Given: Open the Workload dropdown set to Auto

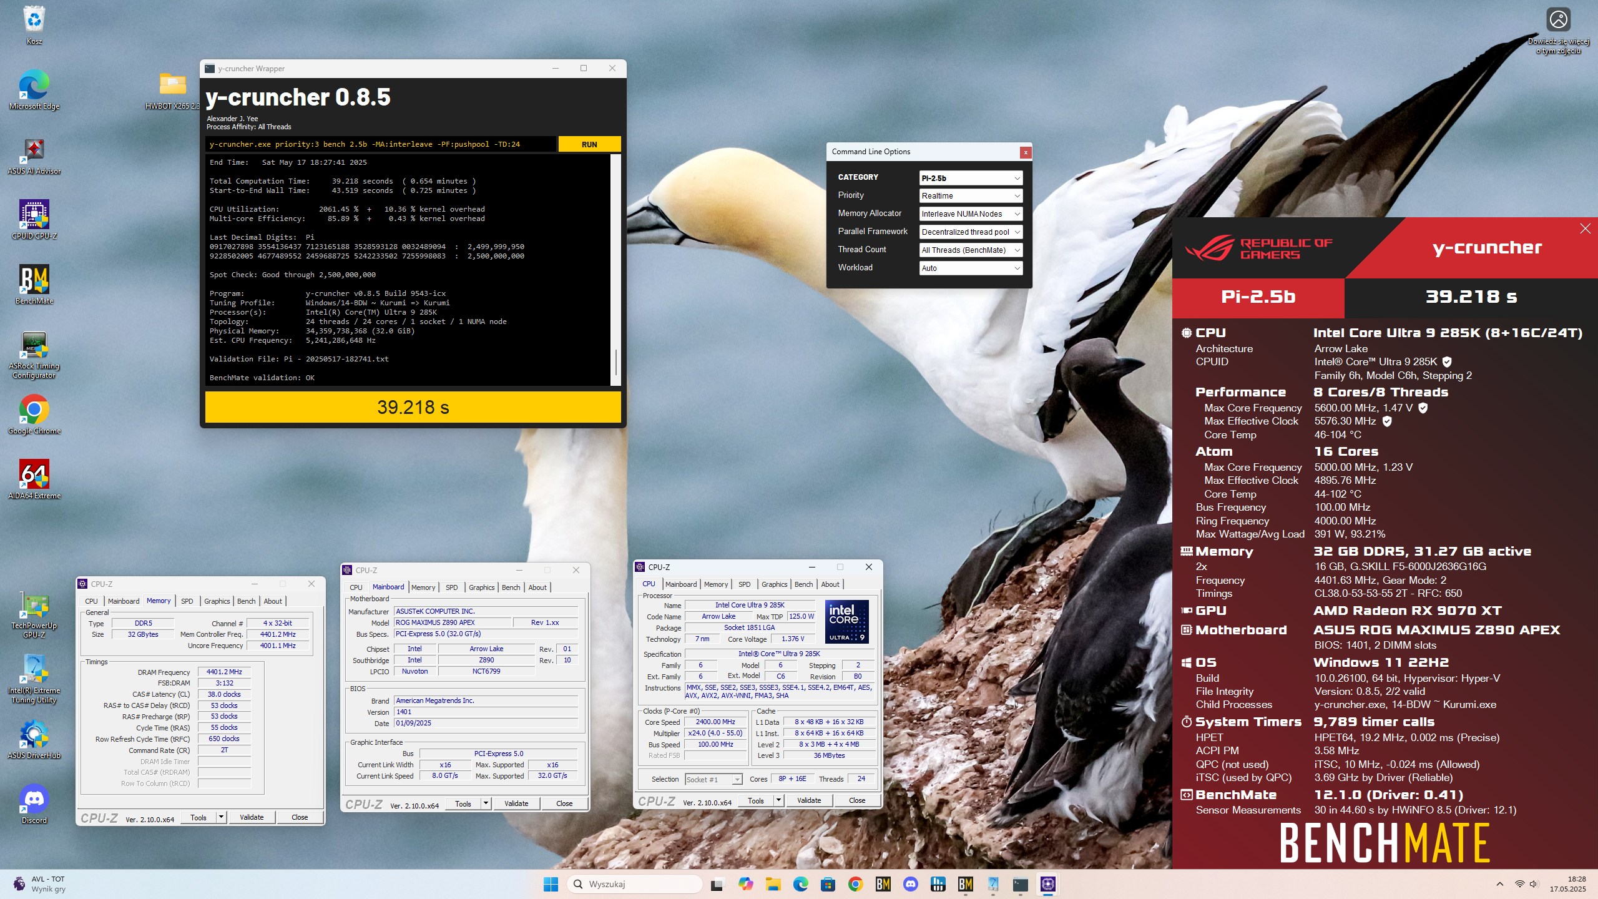Looking at the screenshot, I should coord(971,268).
